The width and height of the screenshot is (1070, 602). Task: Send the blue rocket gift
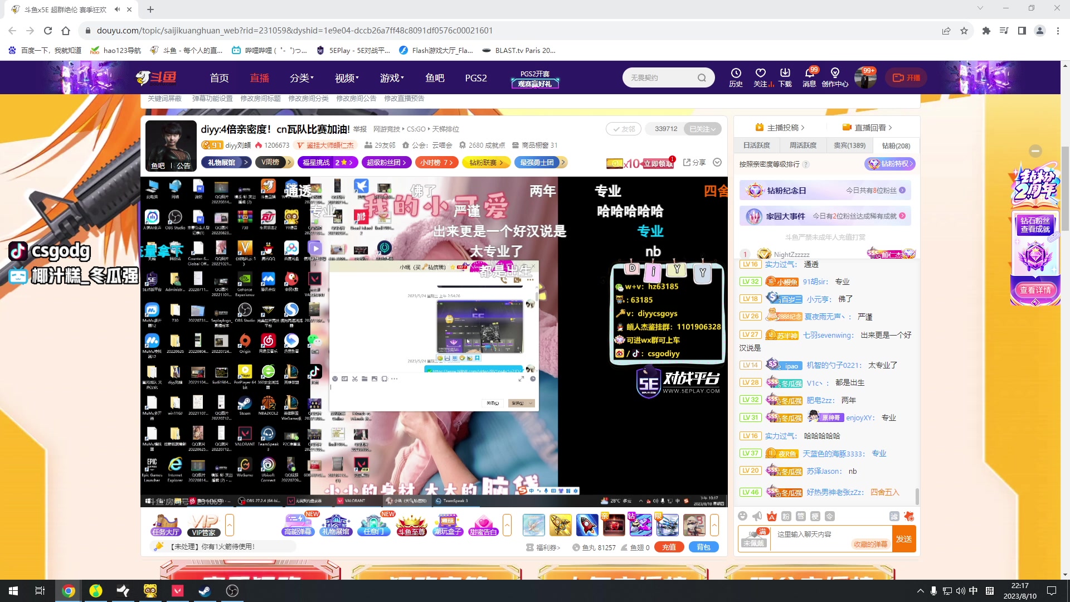(587, 525)
